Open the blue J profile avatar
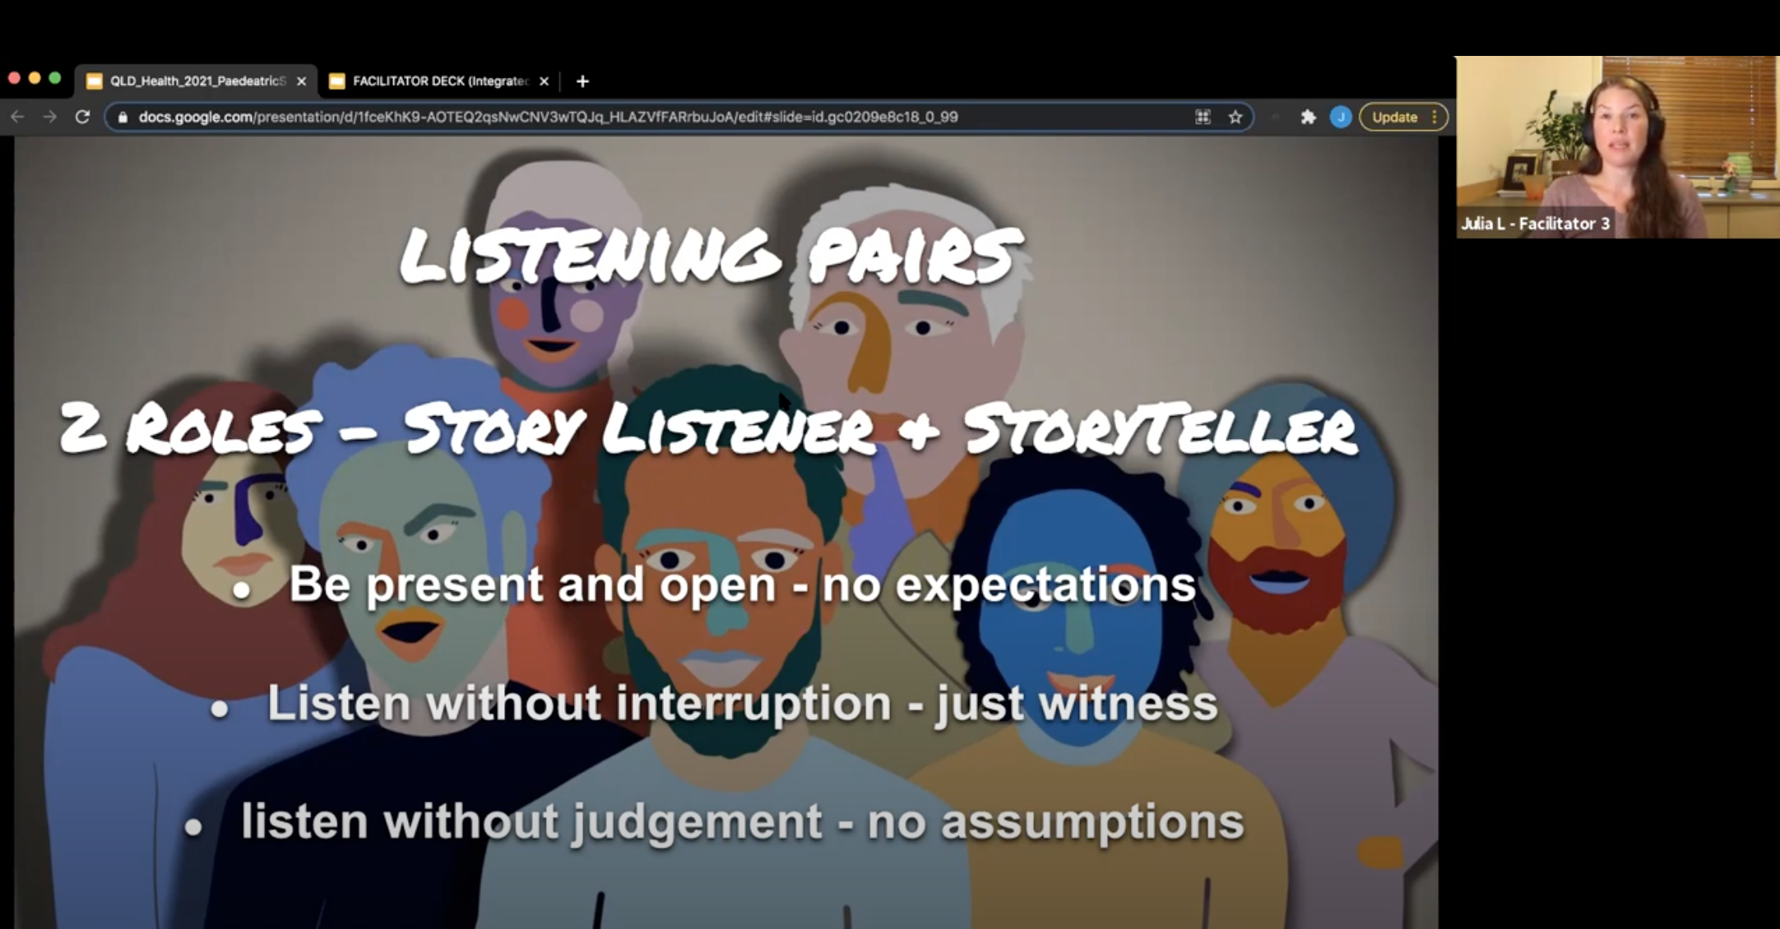The width and height of the screenshot is (1780, 929). [1340, 117]
